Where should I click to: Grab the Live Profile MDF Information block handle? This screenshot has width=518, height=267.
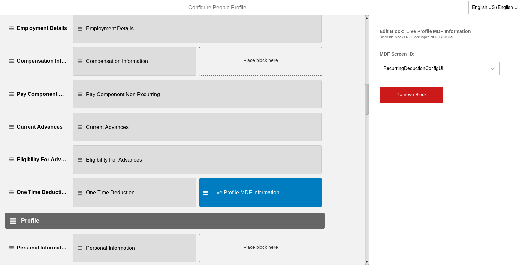coord(205,193)
